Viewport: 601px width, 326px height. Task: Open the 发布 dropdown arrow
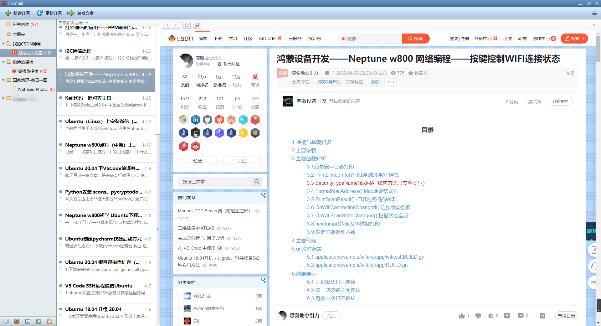click(583, 39)
